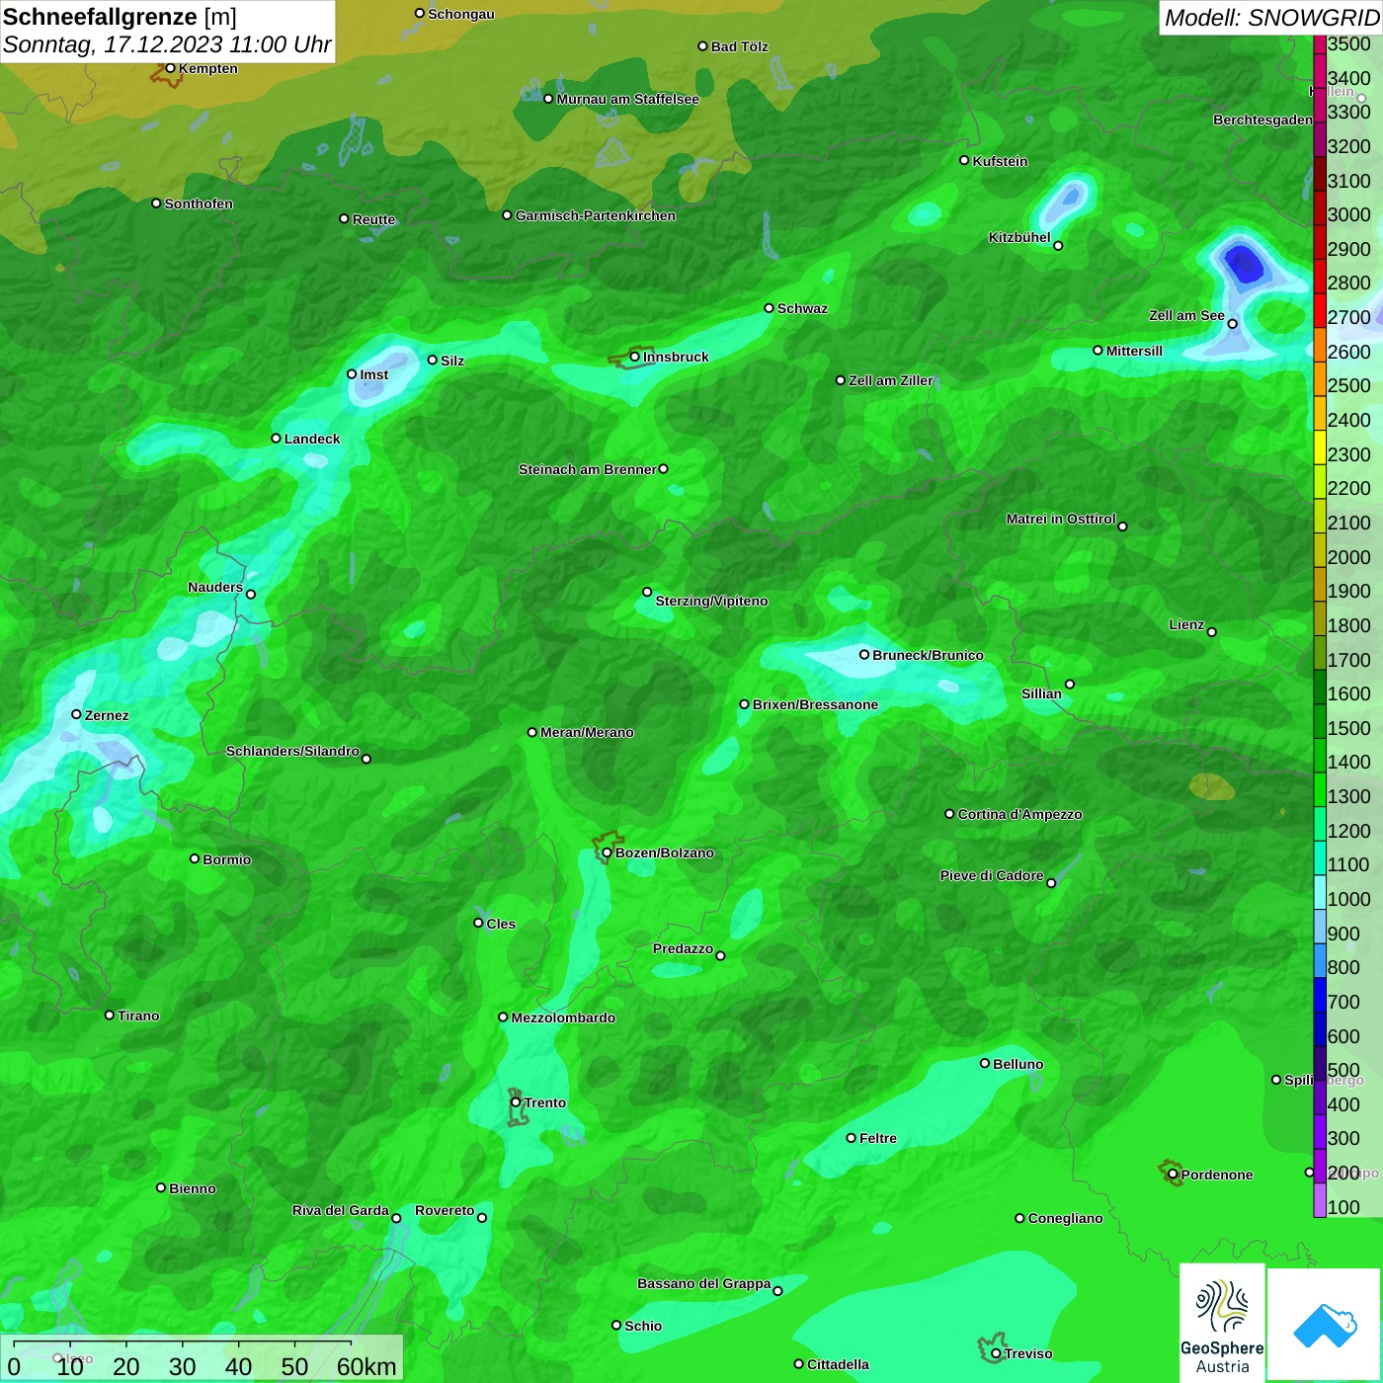This screenshot has width=1383, height=1383.
Task: Click the Garmisch-Partenkirchen label
Action: [x=596, y=215]
